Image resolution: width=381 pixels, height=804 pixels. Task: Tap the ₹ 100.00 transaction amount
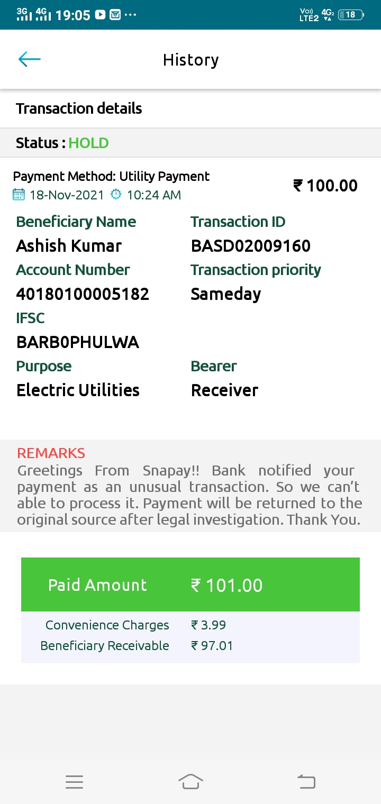[325, 186]
